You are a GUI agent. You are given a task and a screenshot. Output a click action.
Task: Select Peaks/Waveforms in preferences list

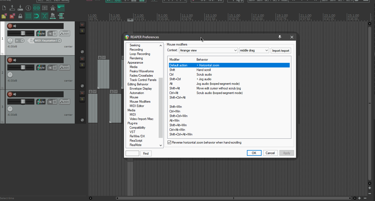[142, 71]
